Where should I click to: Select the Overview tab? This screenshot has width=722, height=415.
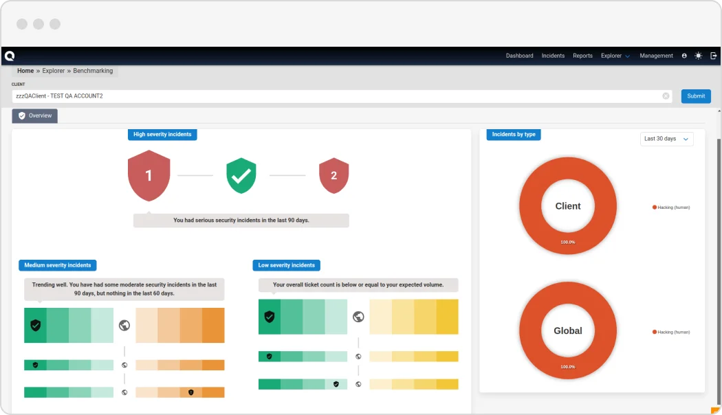(x=35, y=115)
